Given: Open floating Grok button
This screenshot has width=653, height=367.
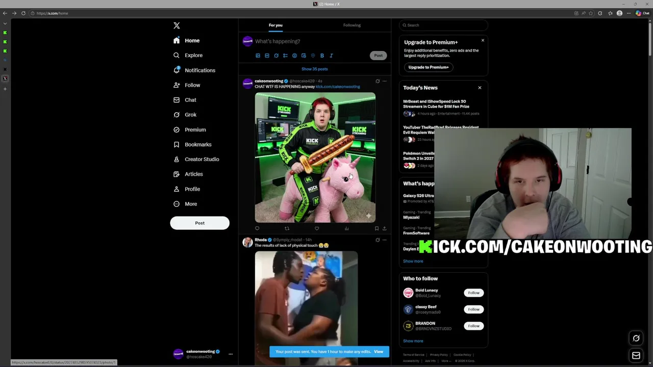Looking at the screenshot, I should coord(636,338).
